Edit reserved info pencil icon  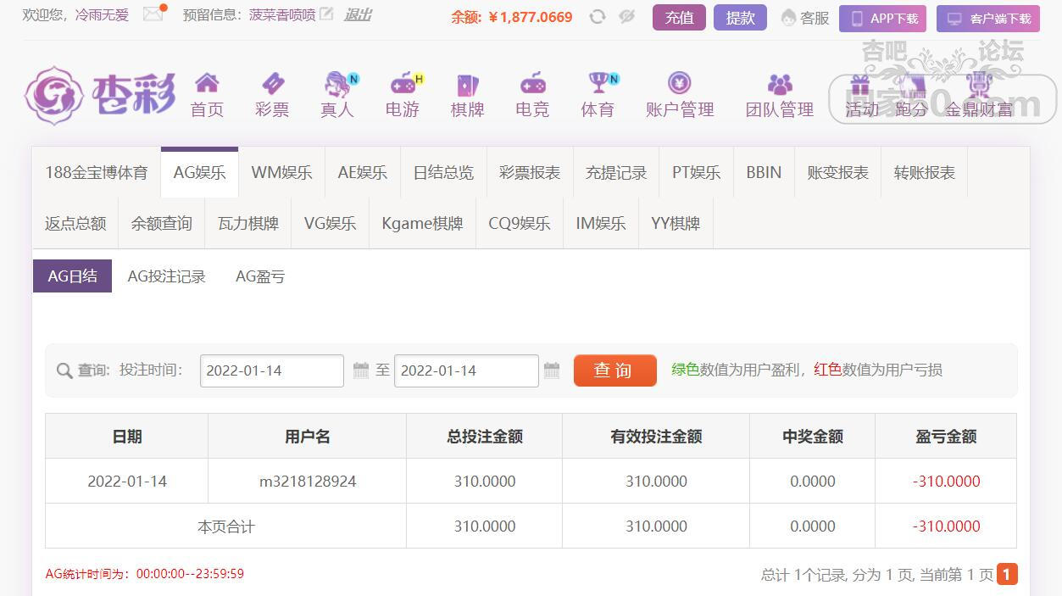pos(326,14)
